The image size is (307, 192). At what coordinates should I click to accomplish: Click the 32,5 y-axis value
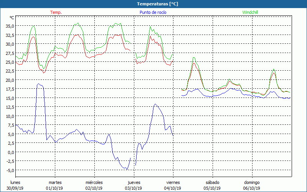(10, 35)
